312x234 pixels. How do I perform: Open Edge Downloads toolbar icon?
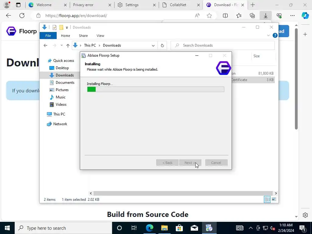click(266, 16)
